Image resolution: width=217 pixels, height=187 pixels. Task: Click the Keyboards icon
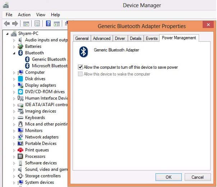[x=20, y=118]
